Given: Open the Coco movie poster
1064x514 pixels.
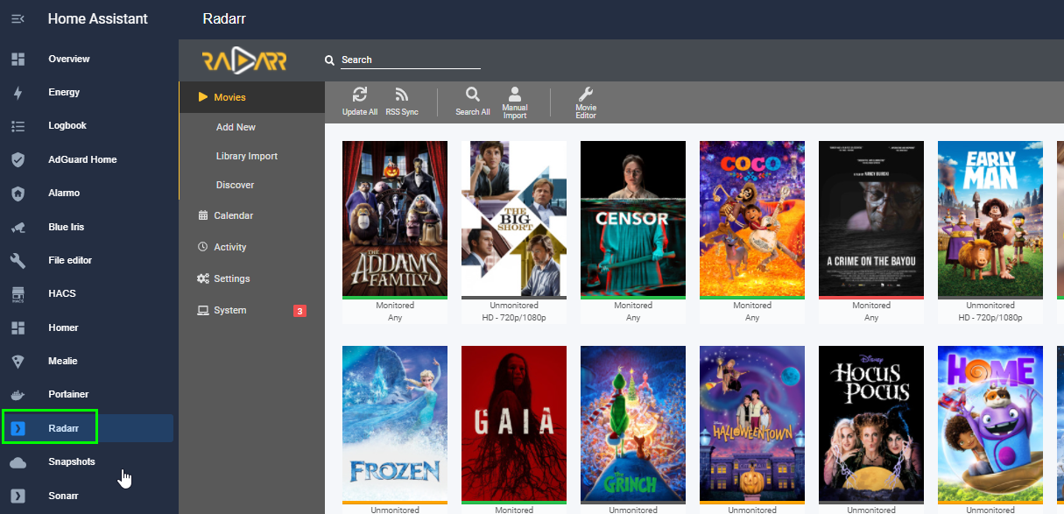Looking at the screenshot, I should [752, 218].
